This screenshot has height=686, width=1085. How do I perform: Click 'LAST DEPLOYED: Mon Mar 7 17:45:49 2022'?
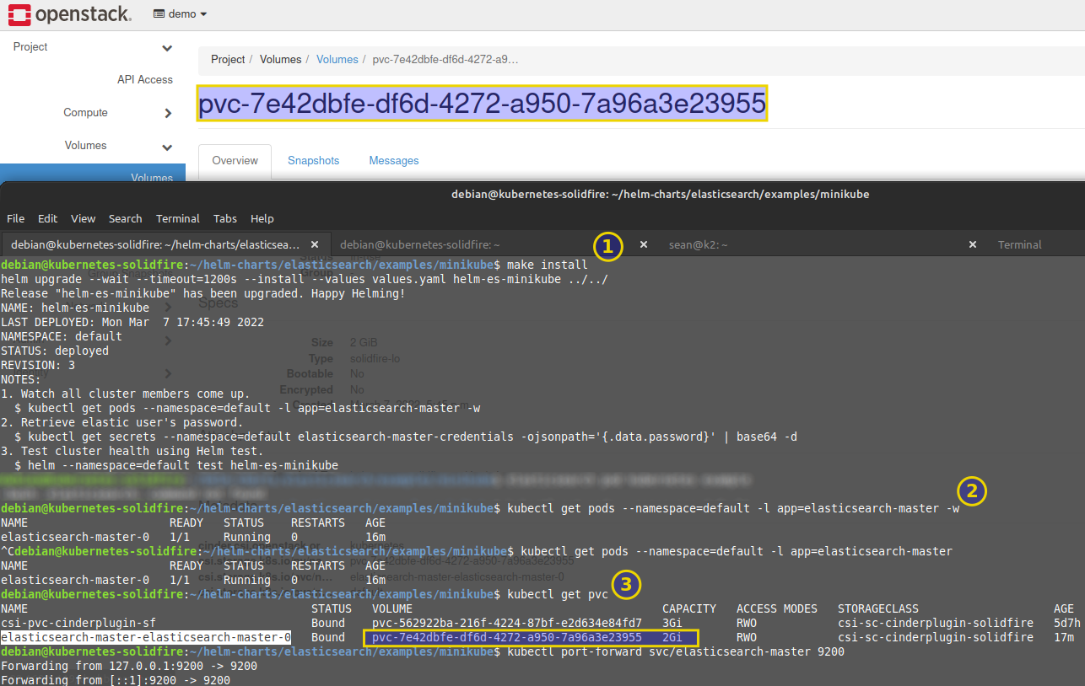point(132,322)
